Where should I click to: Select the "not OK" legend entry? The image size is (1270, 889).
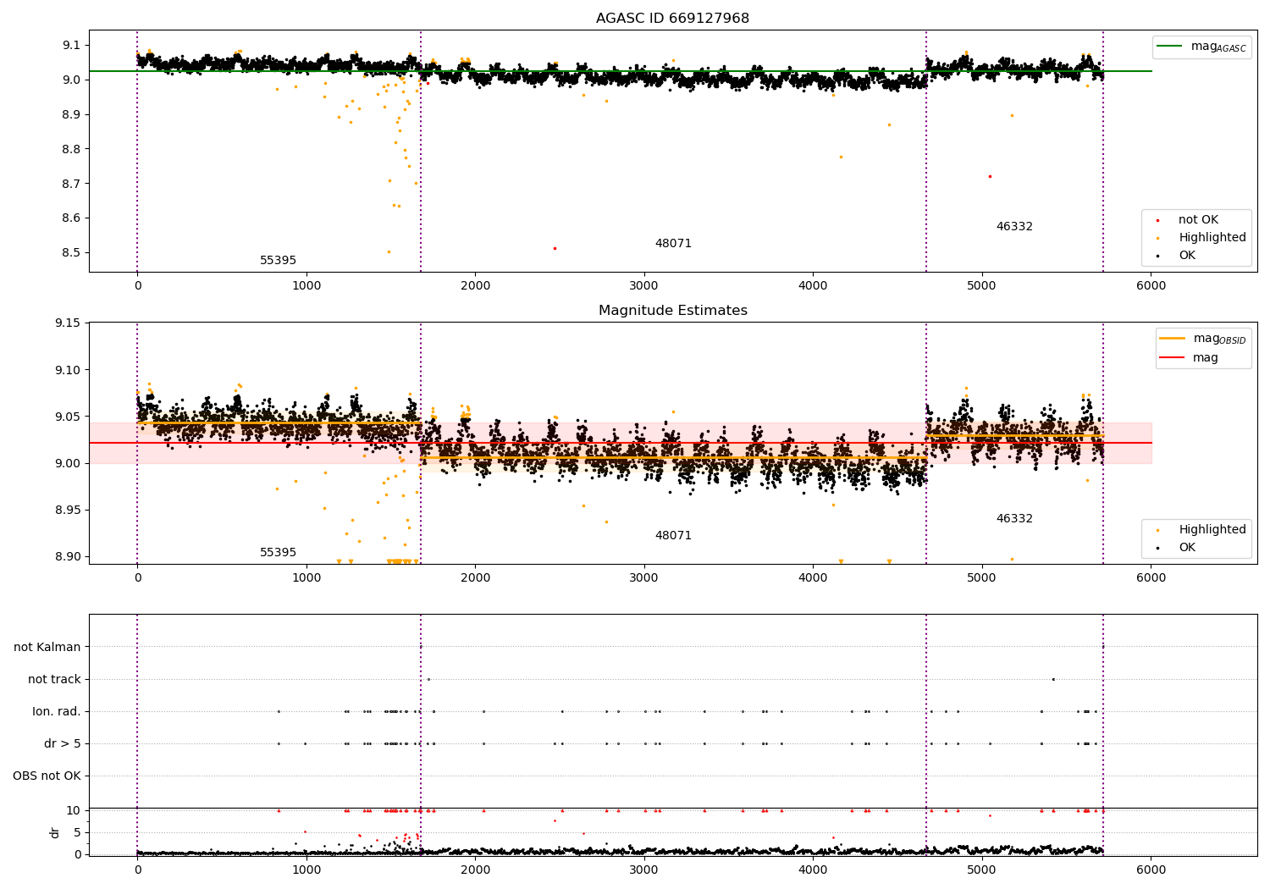pos(1187,220)
